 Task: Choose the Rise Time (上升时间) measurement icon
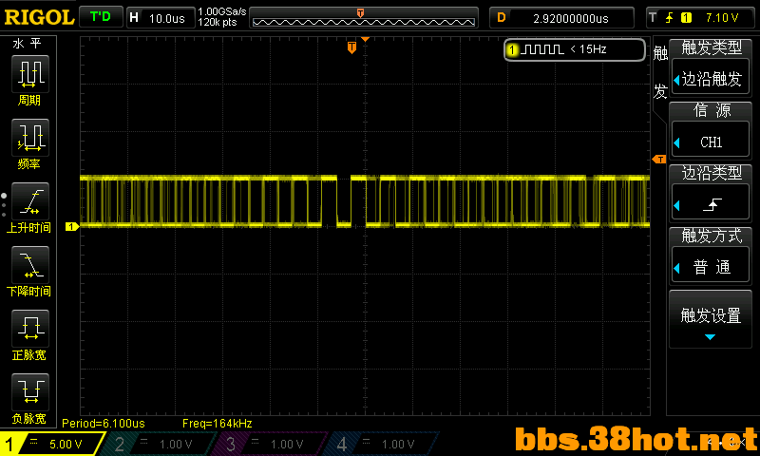[30, 201]
